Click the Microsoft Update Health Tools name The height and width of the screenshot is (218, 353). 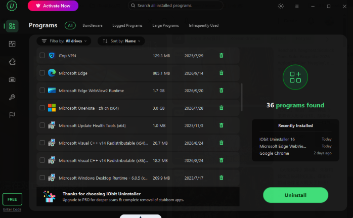coord(92,125)
